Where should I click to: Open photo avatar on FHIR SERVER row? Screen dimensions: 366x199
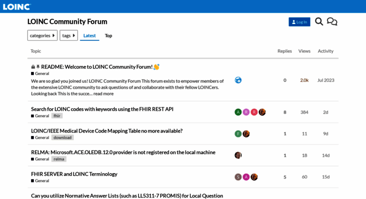pyautogui.click(x=254, y=177)
